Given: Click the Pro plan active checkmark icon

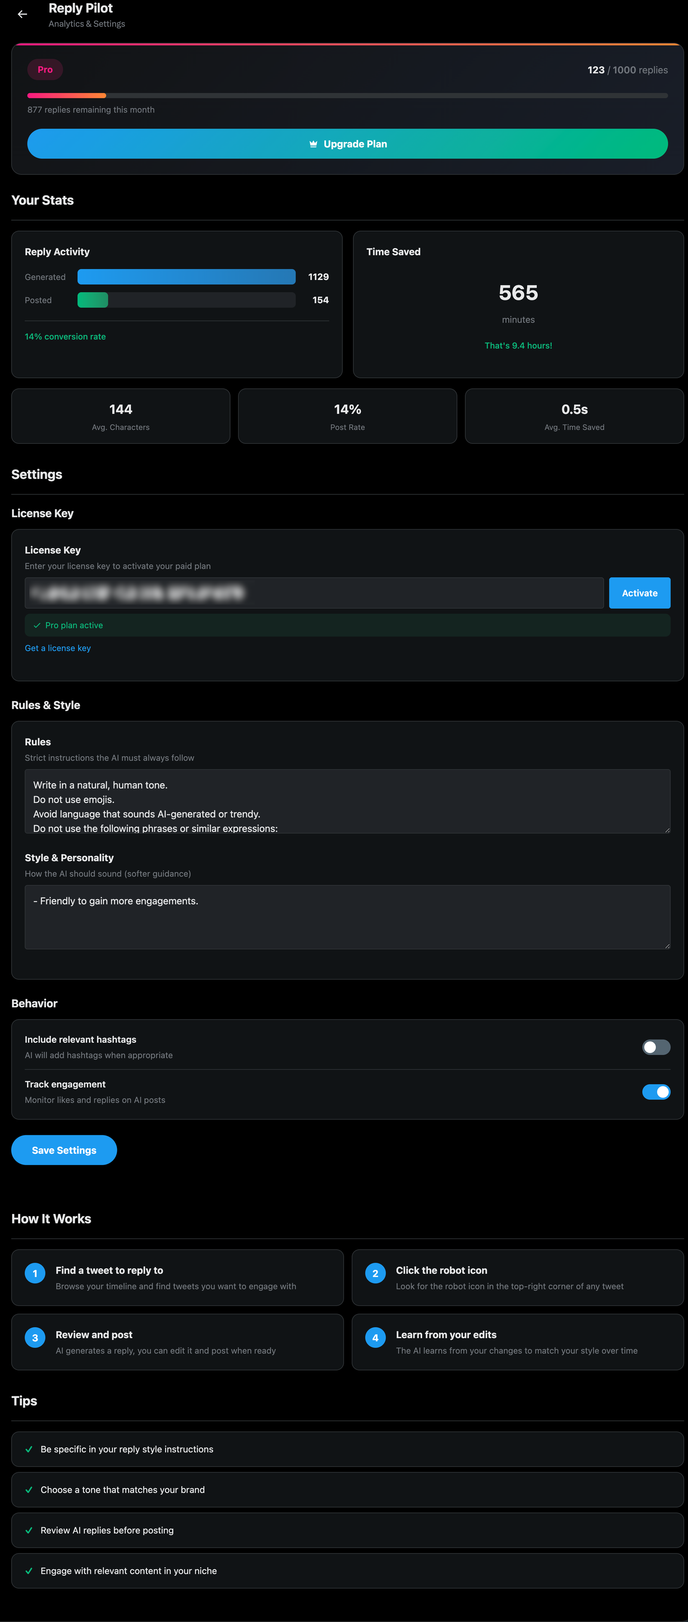Looking at the screenshot, I should [x=37, y=625].
